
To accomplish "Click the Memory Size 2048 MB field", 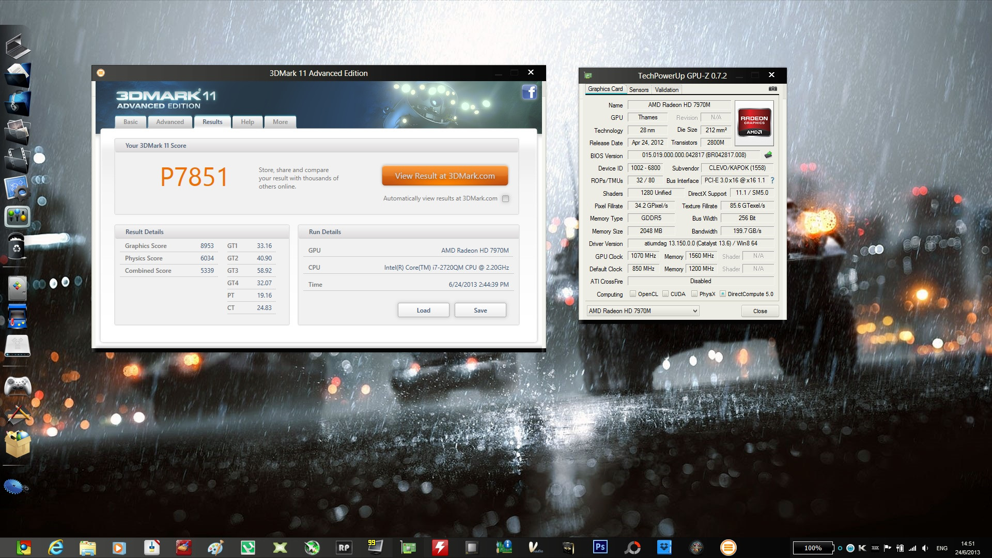I will coord(651,231).
